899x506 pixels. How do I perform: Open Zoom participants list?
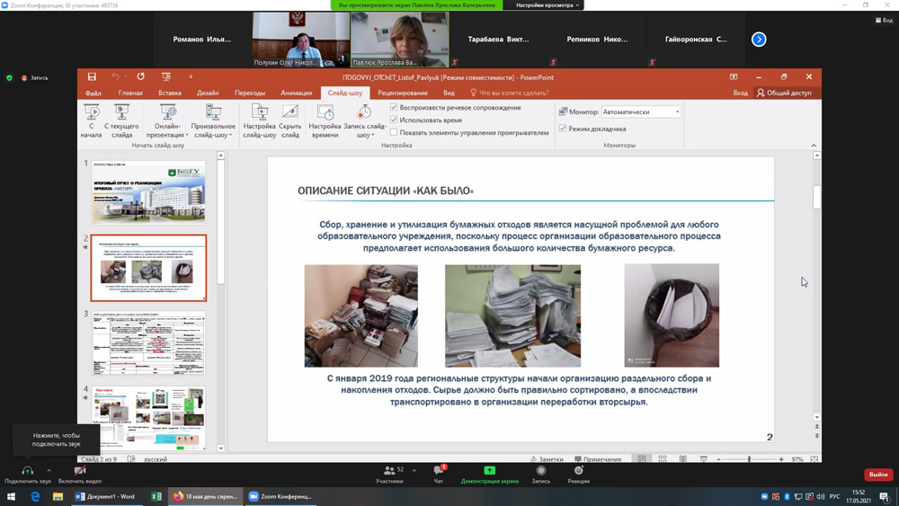tap(389, 472)
